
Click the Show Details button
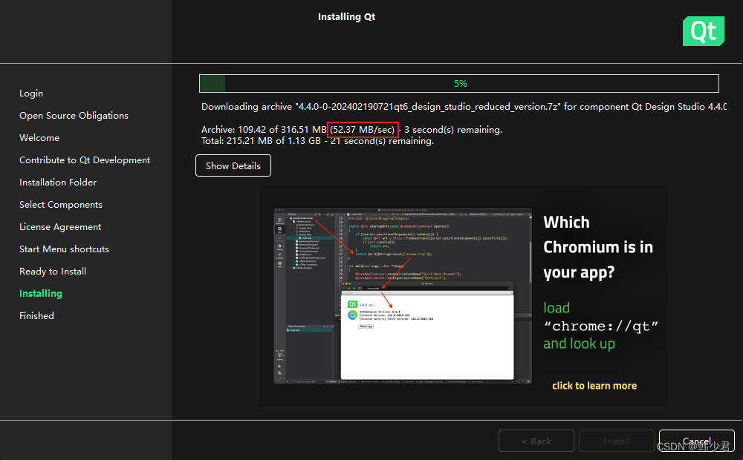tap(233, 165)
